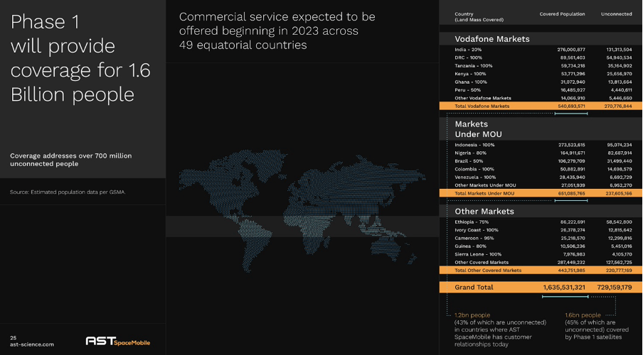Click the 'Other Markets' section heading
643x355 pixels.
(x=484, y=212)
